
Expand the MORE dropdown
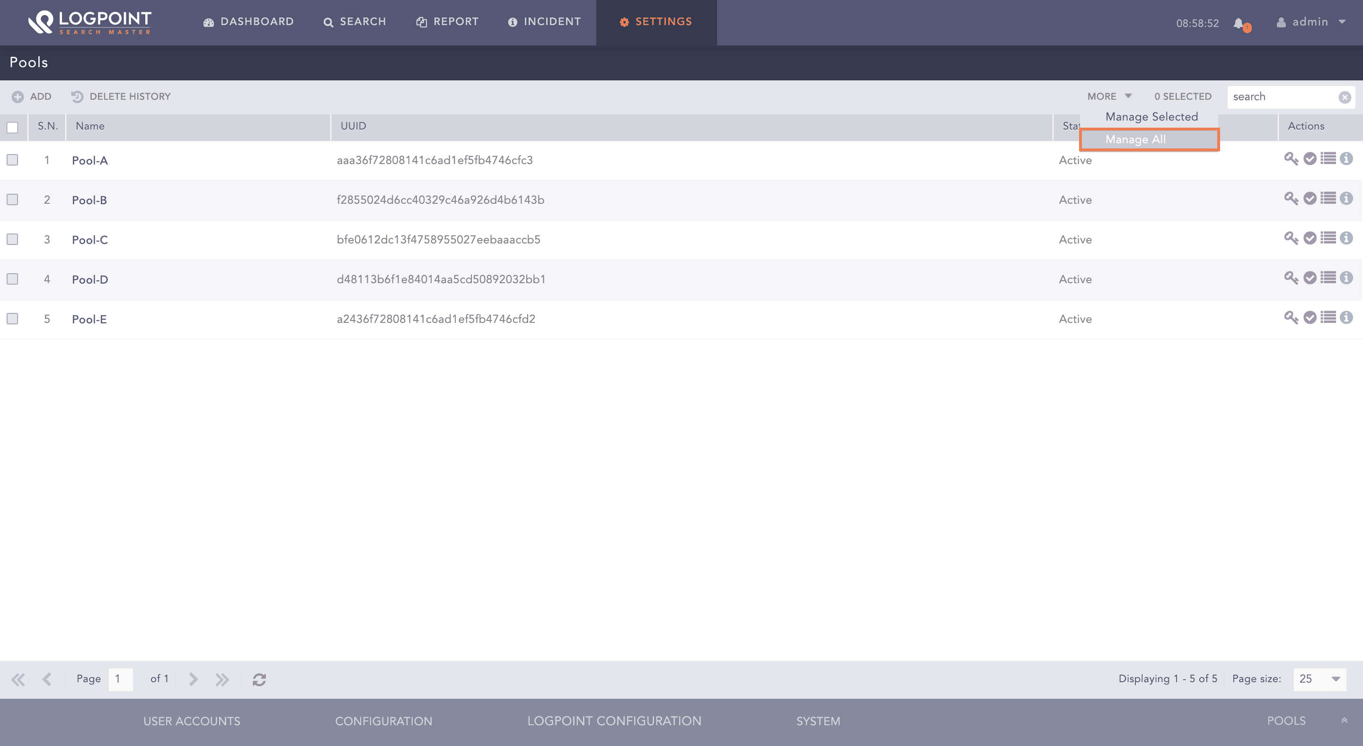click(x=1109, y=96)
